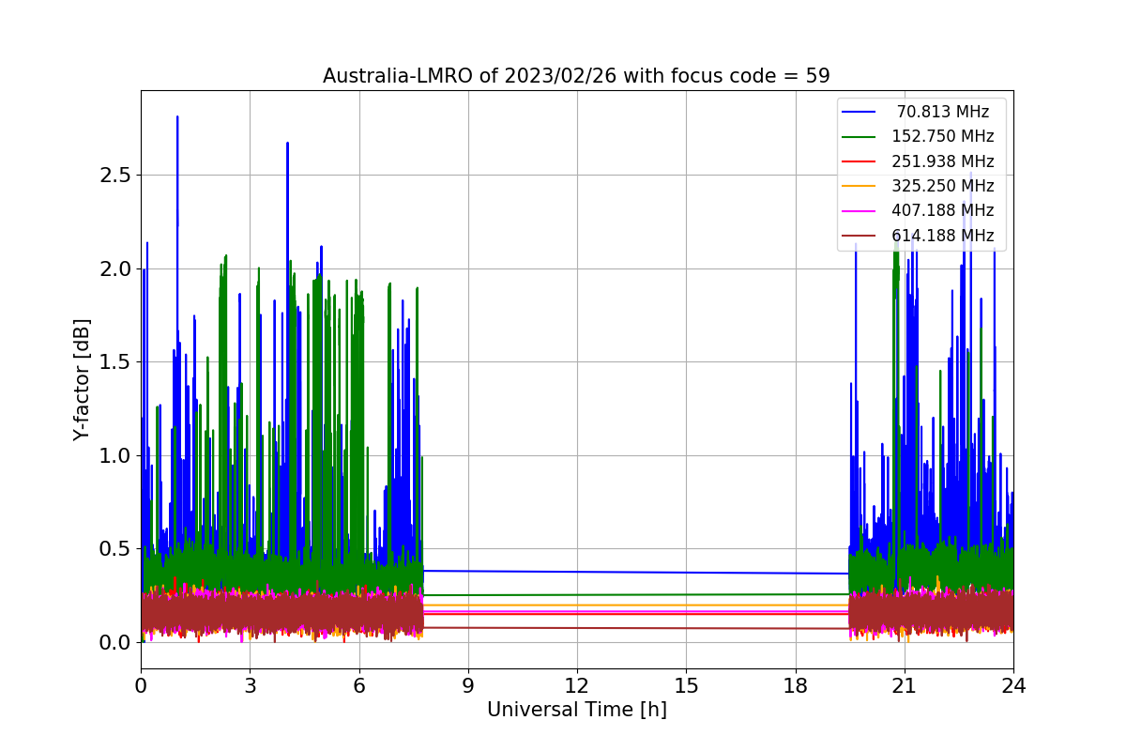Click the legend entry '614.188 MHz'
1126x751 pixels.
click(943, 236)
